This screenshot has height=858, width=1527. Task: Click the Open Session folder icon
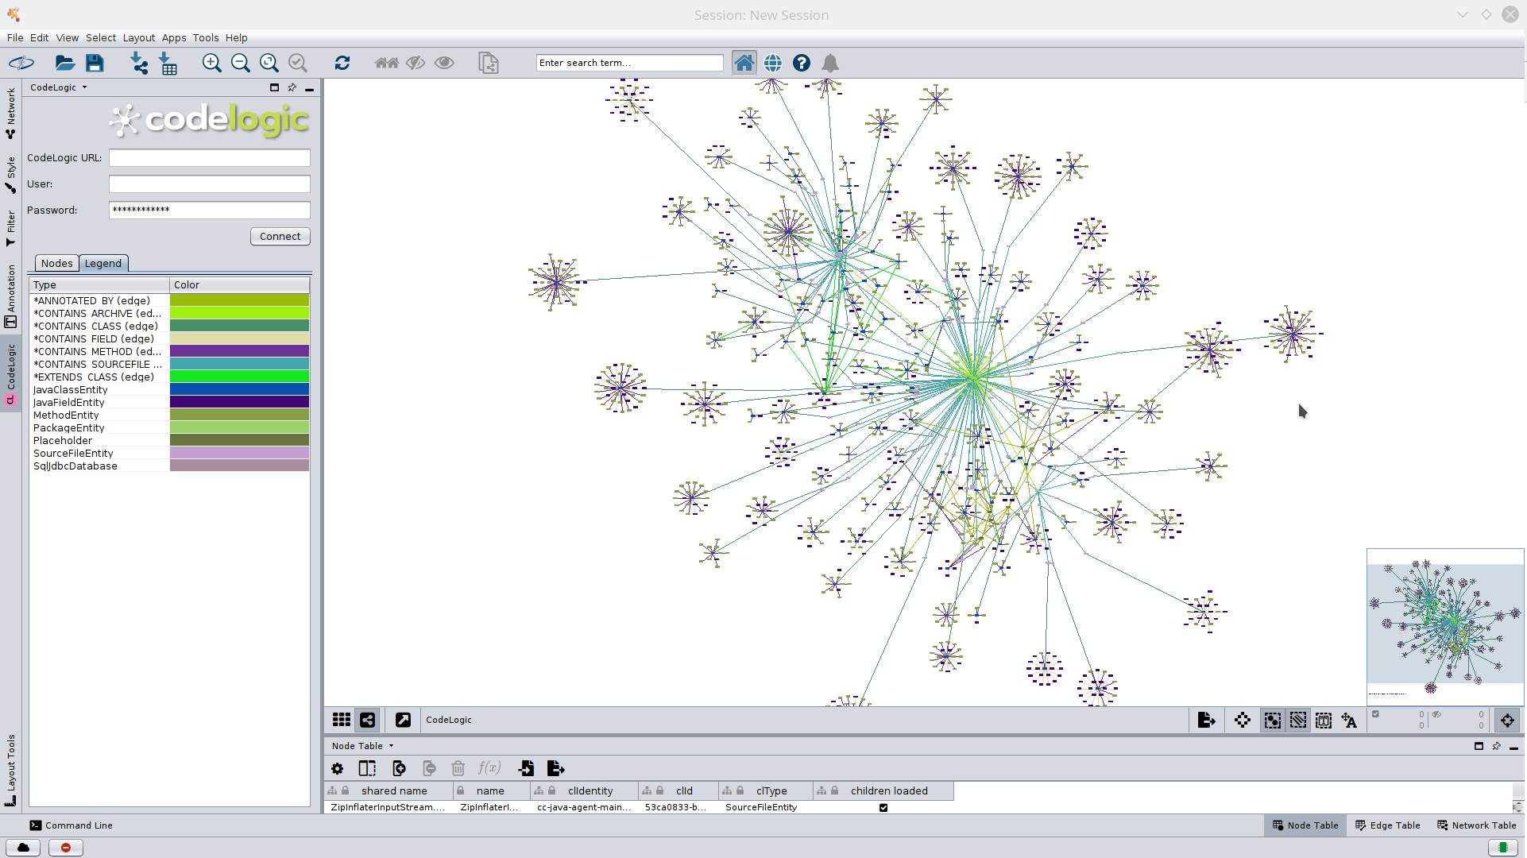coord(64,63)
